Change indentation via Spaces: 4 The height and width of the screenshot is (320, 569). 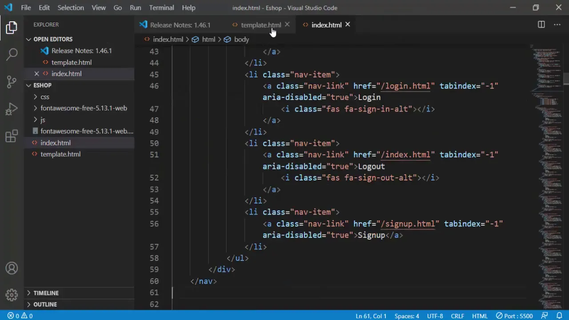[x=406, y=316]
